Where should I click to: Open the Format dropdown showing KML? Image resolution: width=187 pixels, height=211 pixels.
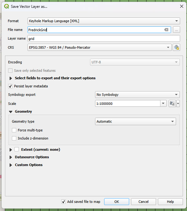[x=104, y=21]
